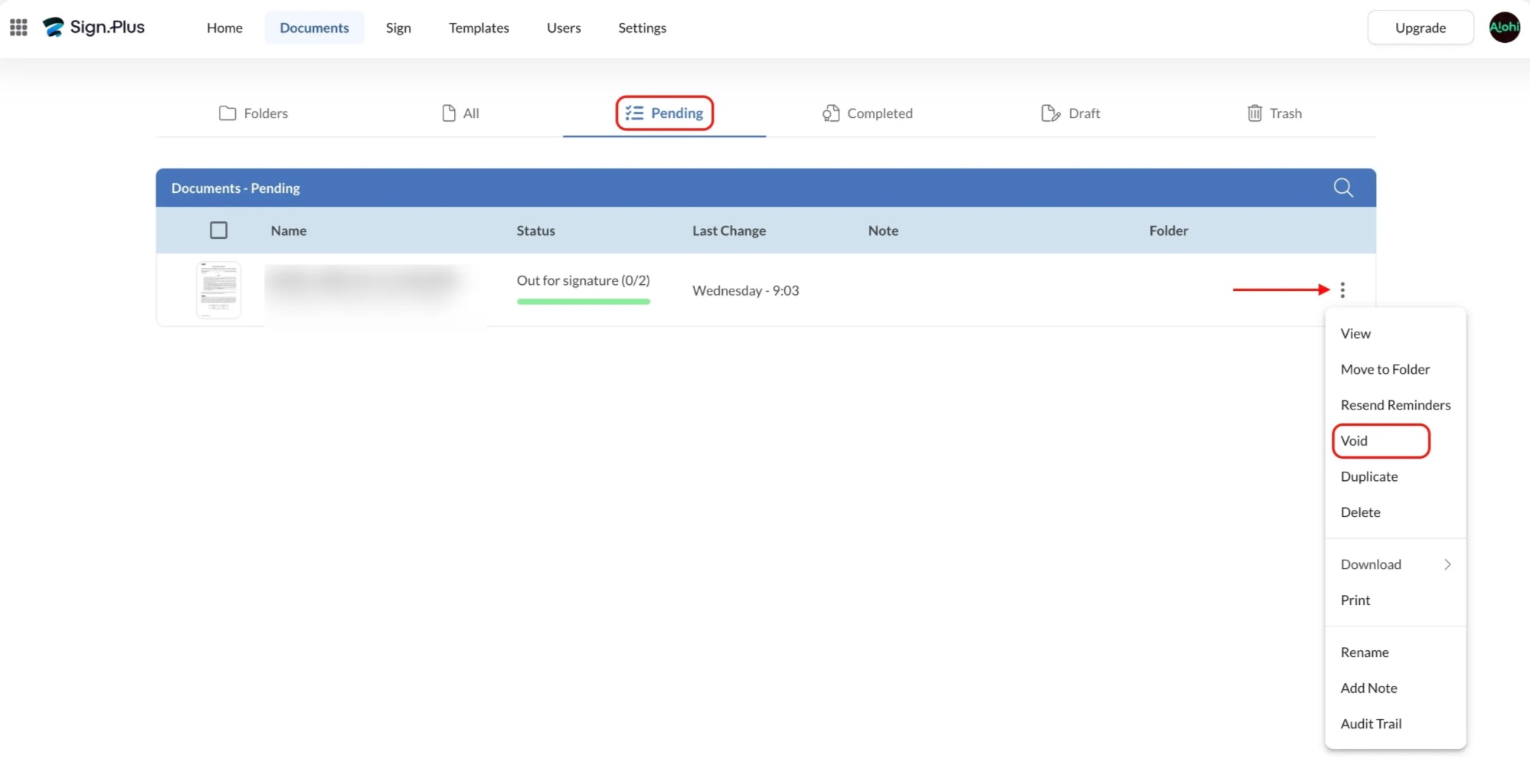Switch to the Folders tab
1530x781 pixels.
pyautogui.click(x=253, y=113)
